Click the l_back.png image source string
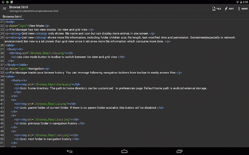The width and height of the screenshot is (249, 155). click(x=52, y=119)
